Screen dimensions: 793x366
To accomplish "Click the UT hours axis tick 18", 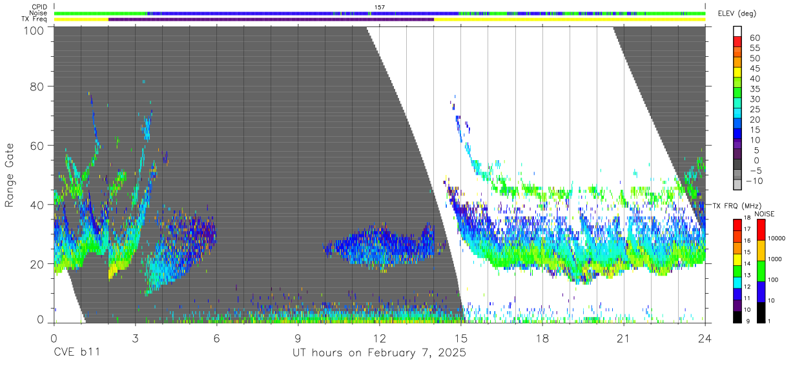I will 542,338.
